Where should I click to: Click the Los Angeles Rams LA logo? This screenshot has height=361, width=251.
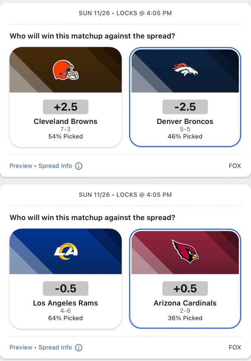[66, 251]
